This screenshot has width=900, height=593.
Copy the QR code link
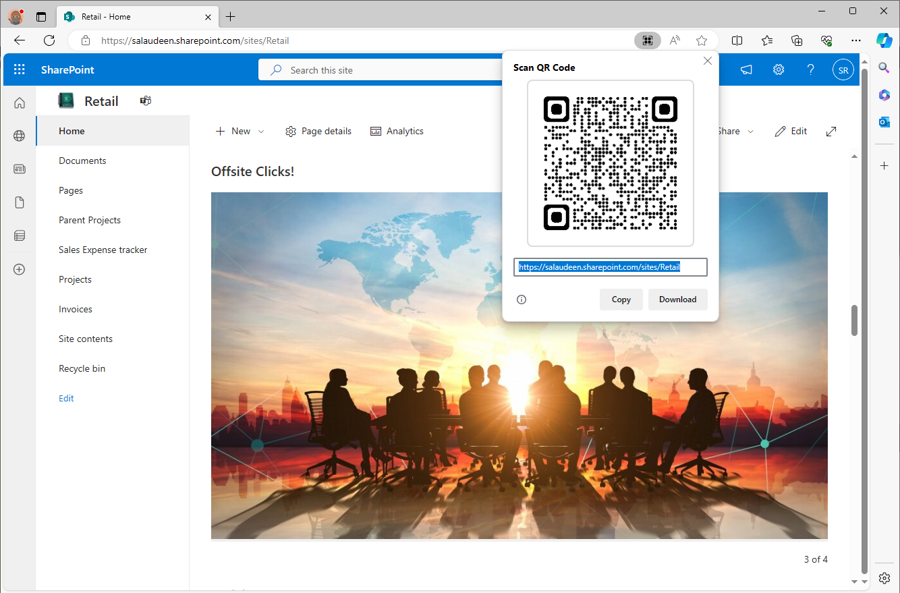click(621, 299)
